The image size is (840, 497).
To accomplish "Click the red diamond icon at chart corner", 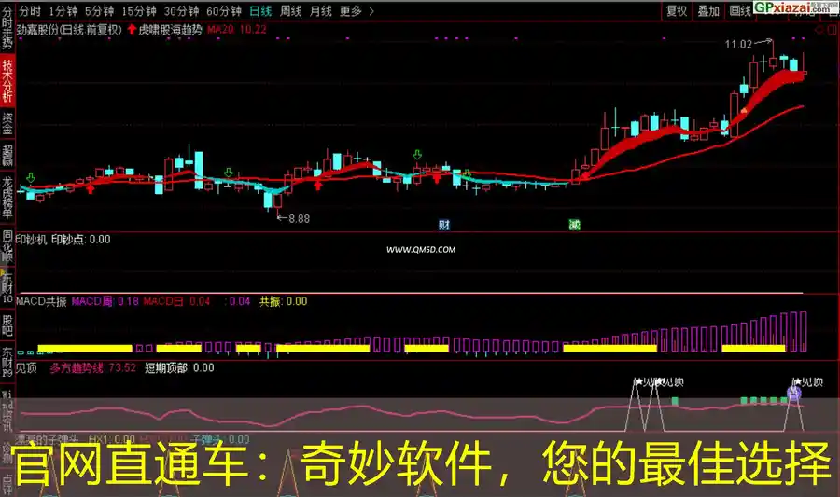I will (x=820, y=31).
